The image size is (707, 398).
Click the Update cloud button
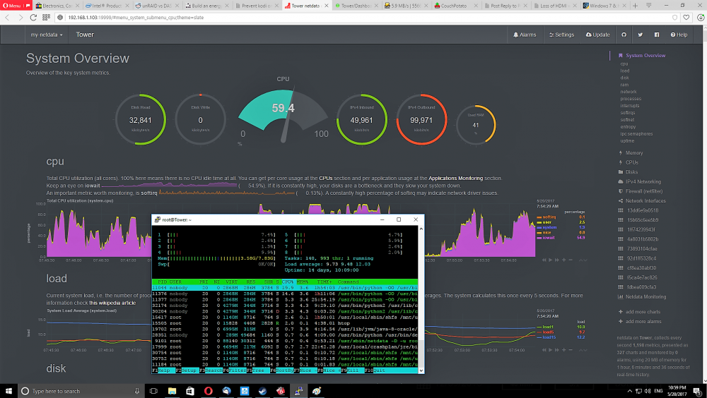pos(597,35)
